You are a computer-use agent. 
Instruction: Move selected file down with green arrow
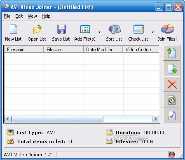click(x=172, y=69)
